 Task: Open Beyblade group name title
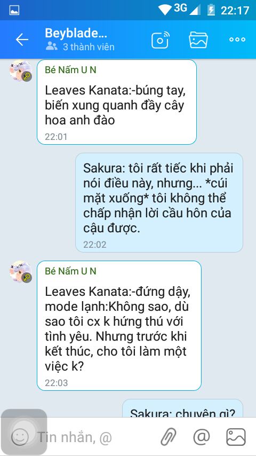[76, 34]
